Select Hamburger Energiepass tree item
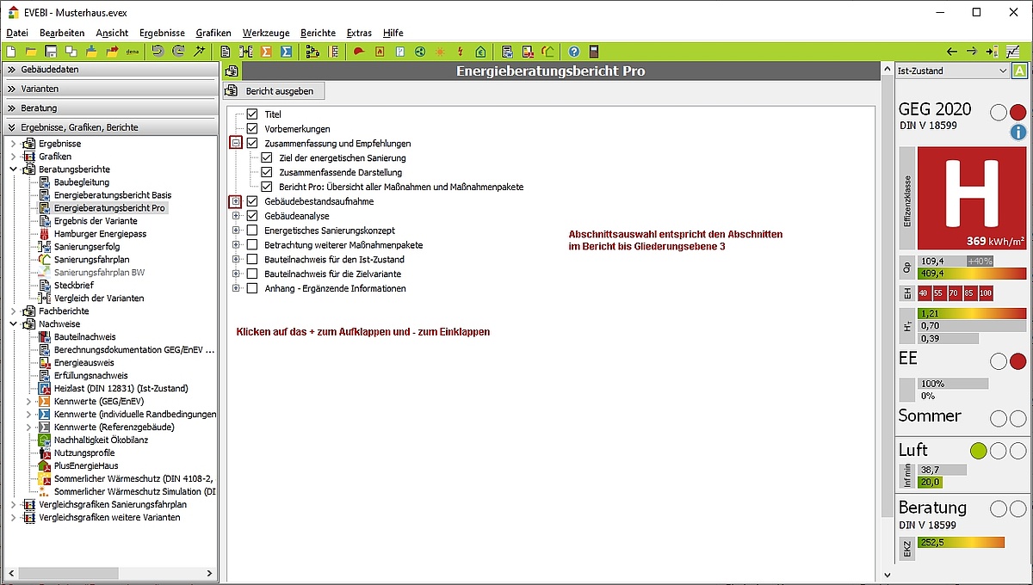 (x=100, y=233)
